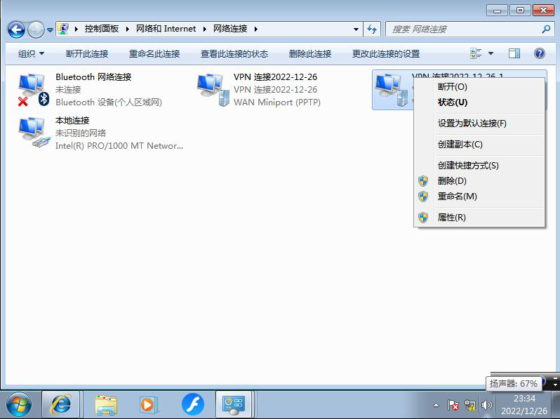
Task: Click the shield icon beside 重命名(M)
Action: coord(423,197)
